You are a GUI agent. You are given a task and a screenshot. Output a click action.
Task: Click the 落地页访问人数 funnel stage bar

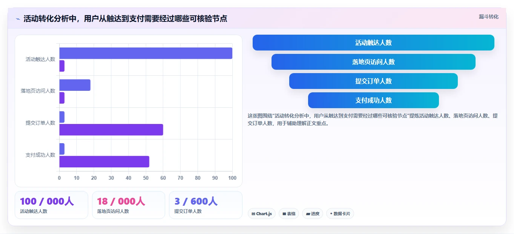click(x=373, y=62)
